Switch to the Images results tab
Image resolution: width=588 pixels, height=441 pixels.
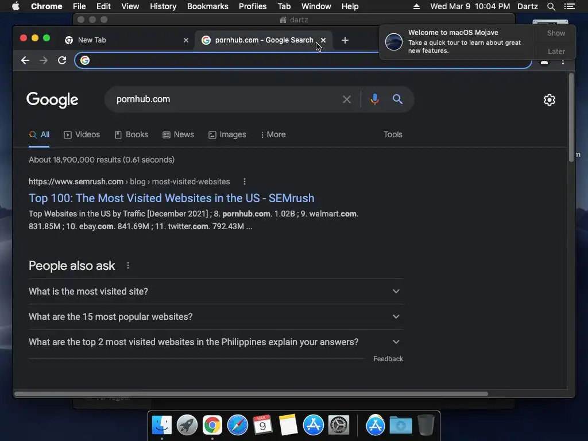point(227,134)
